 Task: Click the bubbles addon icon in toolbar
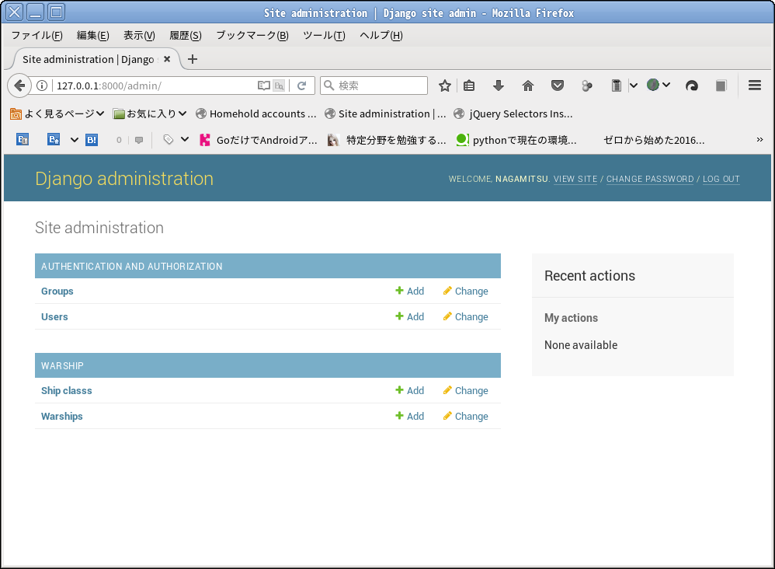coord(587,86)
